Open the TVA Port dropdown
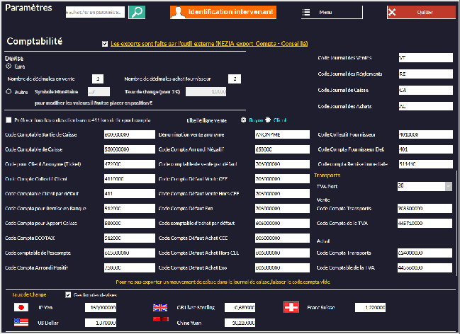 click(x=448, y=185)
